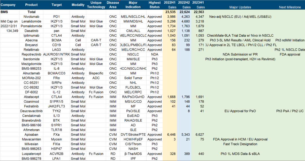
Task: Select the Pomalidomide product cell
Action: (x=31, y=26)
